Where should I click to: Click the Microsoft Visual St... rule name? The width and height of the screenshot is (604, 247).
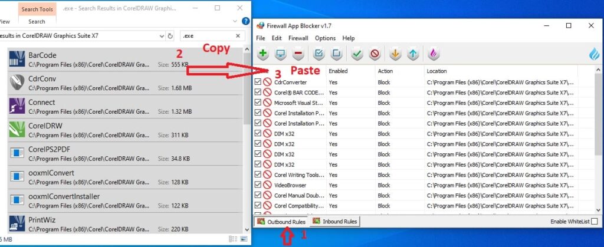(299, 103)
